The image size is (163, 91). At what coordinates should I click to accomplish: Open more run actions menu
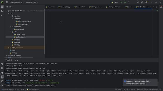(x=129, y=2)
